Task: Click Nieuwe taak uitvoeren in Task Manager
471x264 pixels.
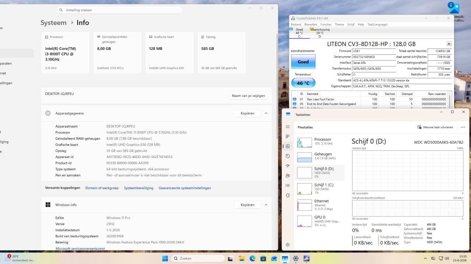Action: (435, 127)
